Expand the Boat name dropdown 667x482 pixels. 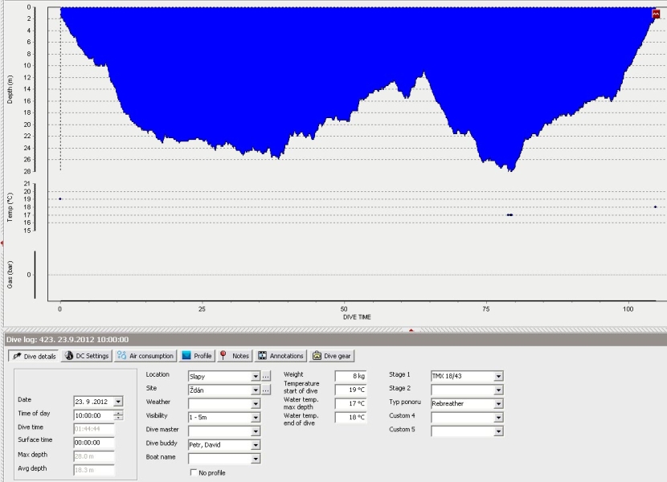256,459
